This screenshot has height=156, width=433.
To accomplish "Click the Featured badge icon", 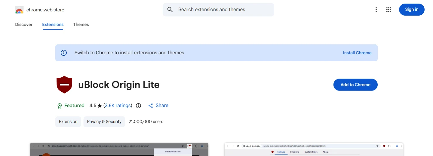I will pos(60,106).
